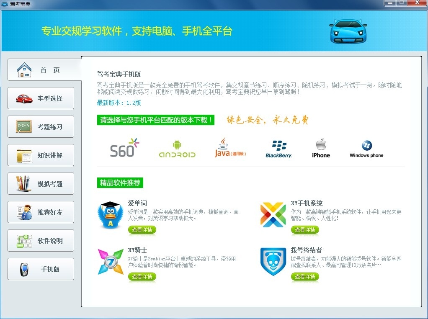Select the 手机版 mobile tab
Image resolution: width=428 pixels, height=319 pixels.
(x=41, y=269)
